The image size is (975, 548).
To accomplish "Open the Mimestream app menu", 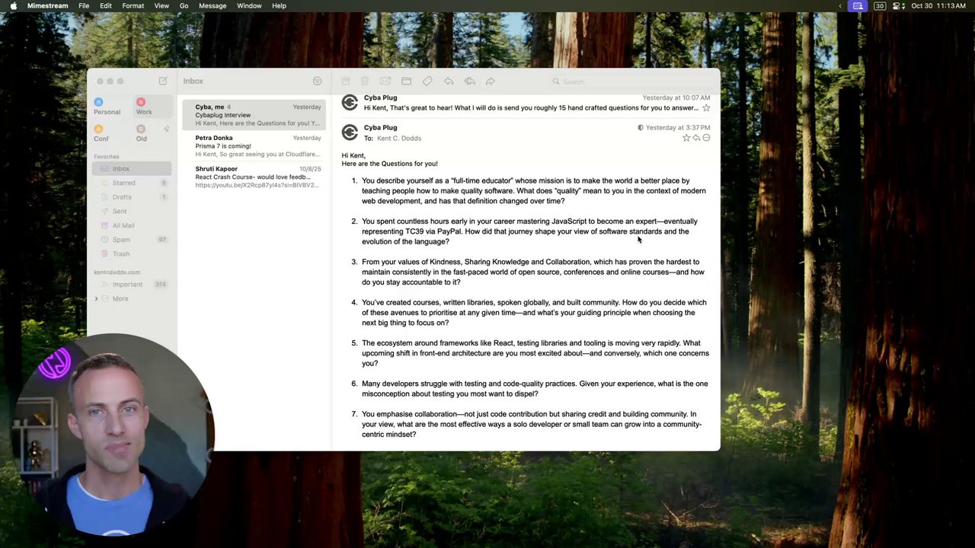I will 48,5.
